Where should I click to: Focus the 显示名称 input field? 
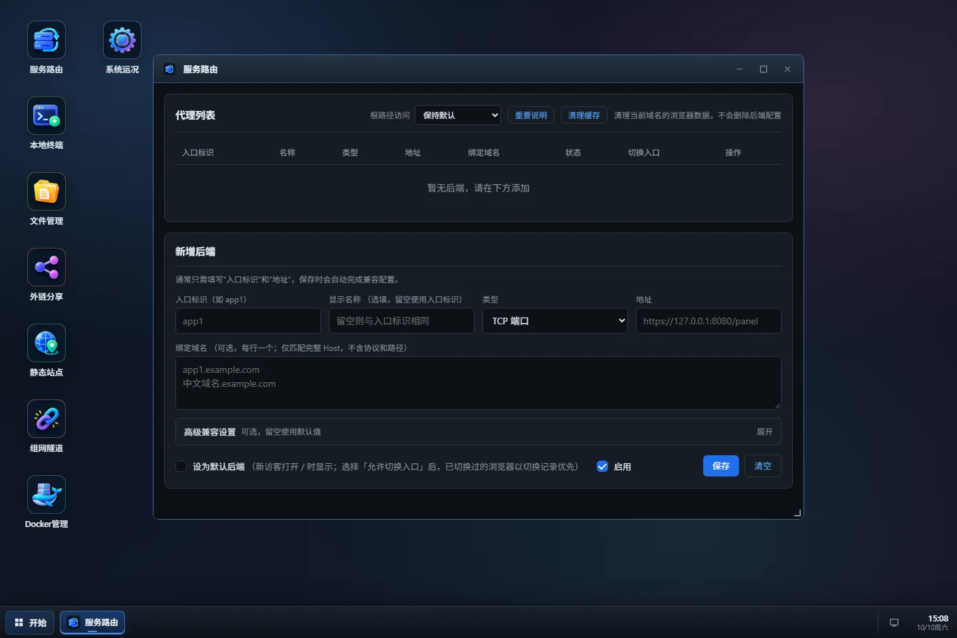(401, 320)
